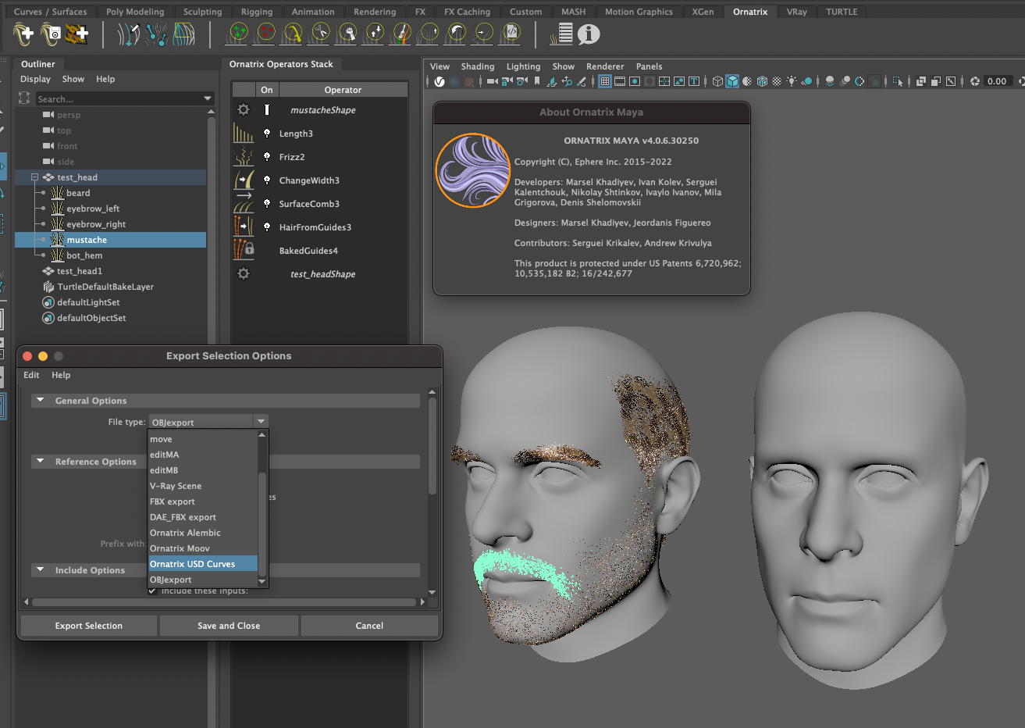Click the SurfaceComb3 operator icon
1025x728 pixels.
(244, 204)
